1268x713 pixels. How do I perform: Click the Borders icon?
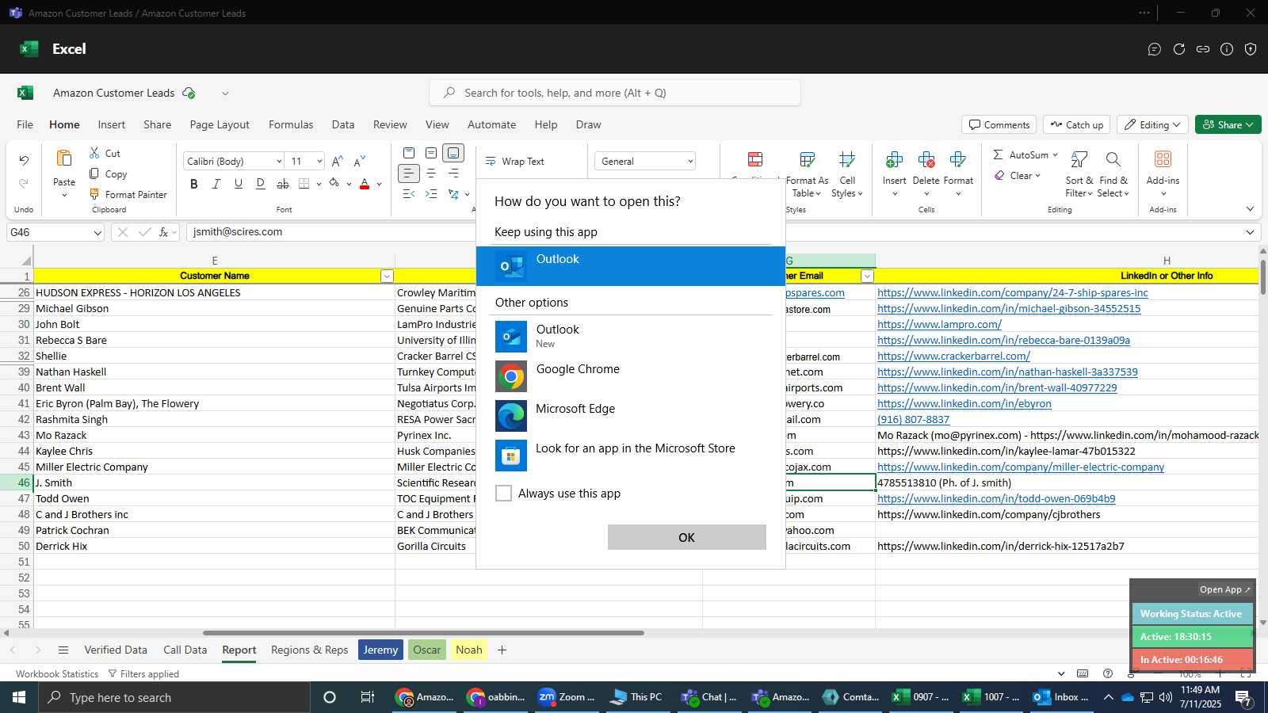point(304,184)
